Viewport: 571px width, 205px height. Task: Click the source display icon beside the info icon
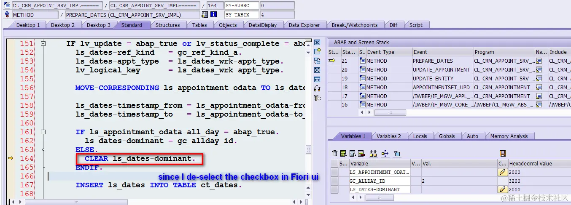(205, 15)
